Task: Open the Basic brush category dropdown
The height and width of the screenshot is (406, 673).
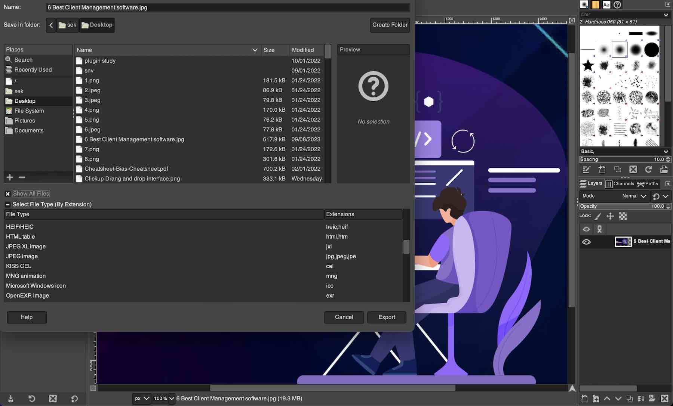Action: pos(624,151)
